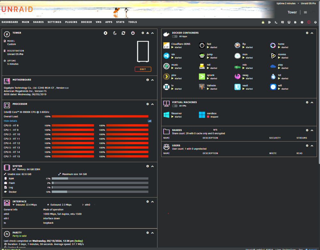Open the Cloudflare-DDNS container icon
This screenshot has height=250, width=320.
(x=166, y=46)
